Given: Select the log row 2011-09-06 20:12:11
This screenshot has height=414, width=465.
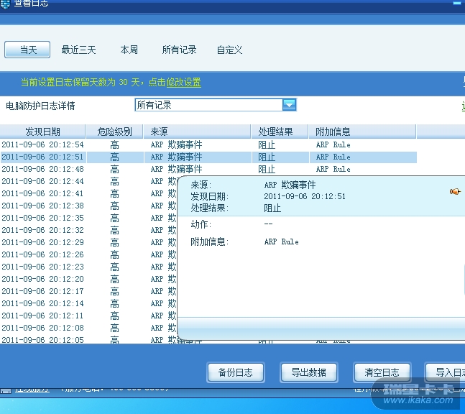Looking at the screenshot, I should 88,316.
